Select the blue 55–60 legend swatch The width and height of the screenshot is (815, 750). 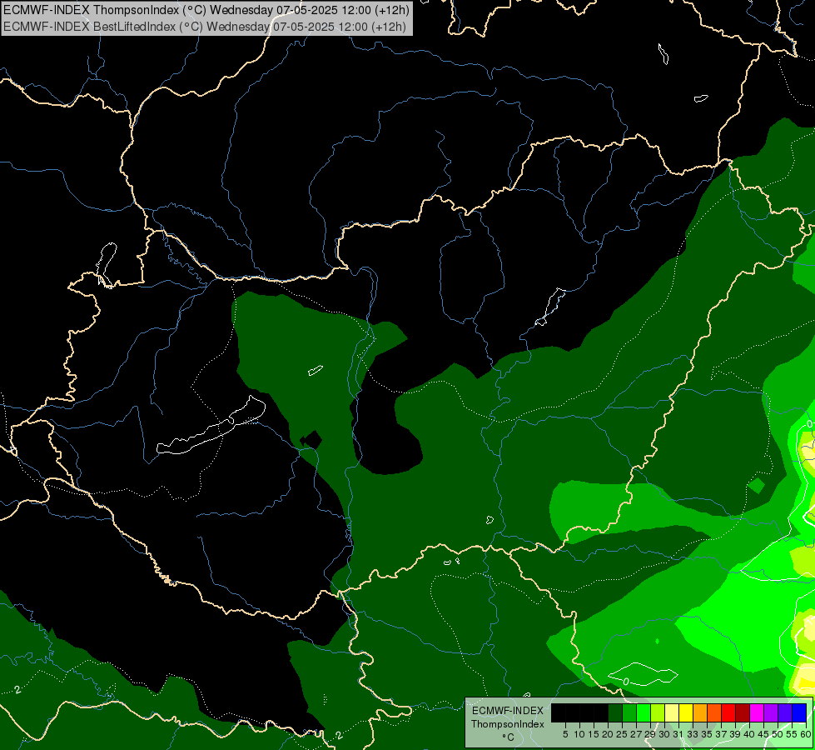click(x=799, y=712)
